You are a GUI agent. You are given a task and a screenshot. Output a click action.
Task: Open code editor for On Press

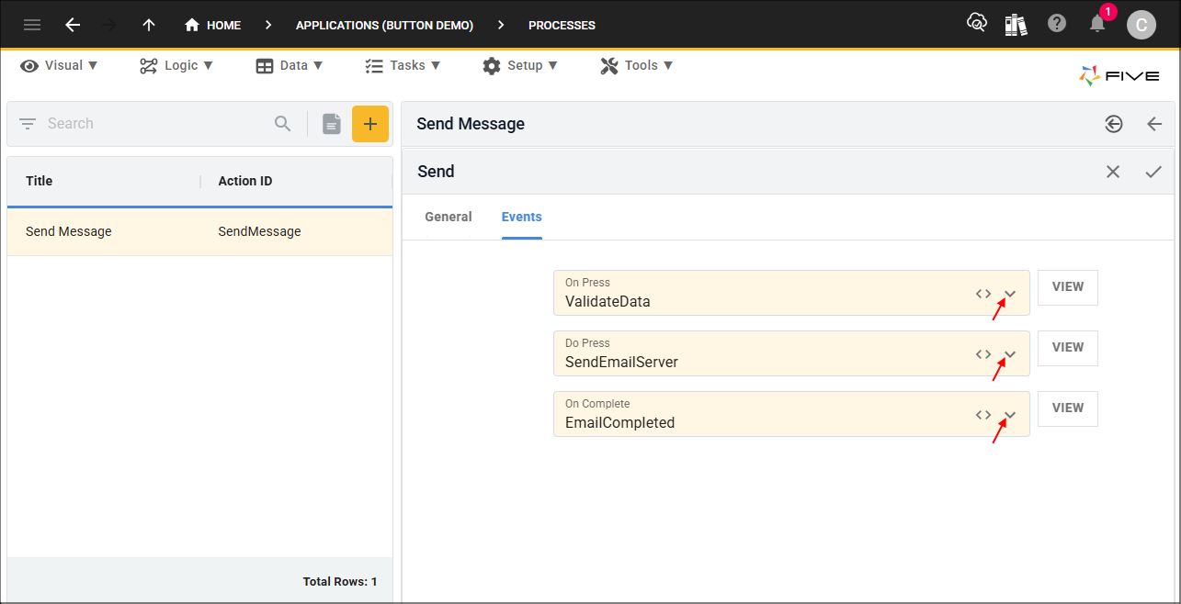[x=983, y=294]
